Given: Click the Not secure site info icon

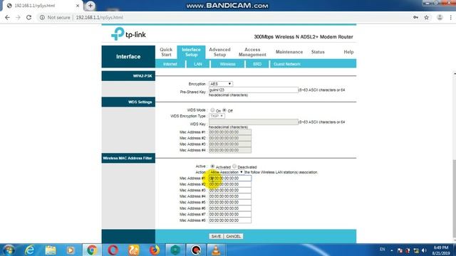Looking at the screenshot, I should coord(42,17).
